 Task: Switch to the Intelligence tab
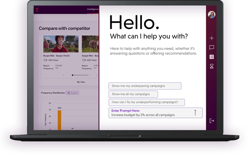pos(93,9)
